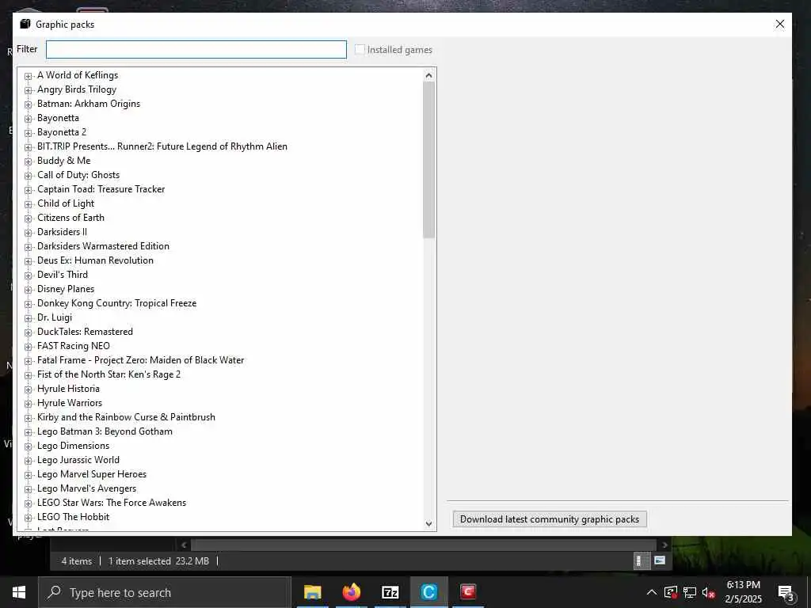Switch File Explorer to details view
The width and height of the screenshot is (811, 608).
click(x=640, y=561)
